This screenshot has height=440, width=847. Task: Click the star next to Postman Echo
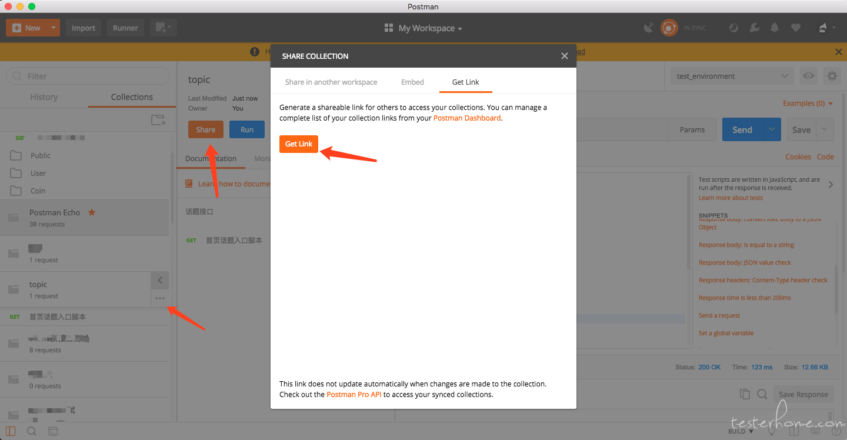coord(92,212)
